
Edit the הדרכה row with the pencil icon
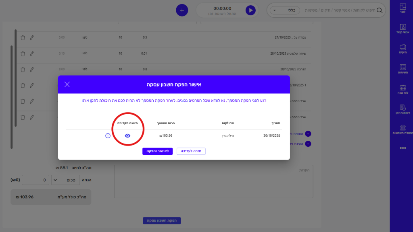click(x=32, y=69)
